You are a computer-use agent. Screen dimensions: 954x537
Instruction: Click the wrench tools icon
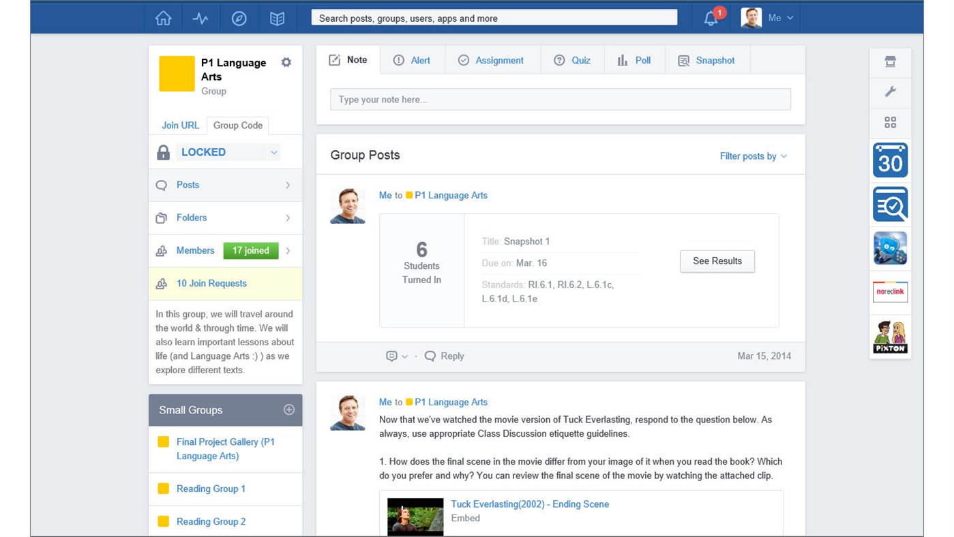(x=890, y=91)
